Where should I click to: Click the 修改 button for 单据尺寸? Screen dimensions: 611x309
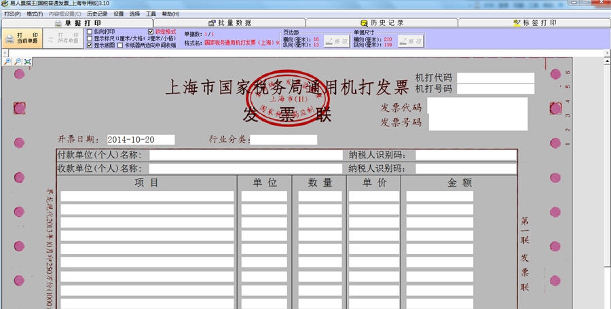pyautogui.click(x=411, y=41)
